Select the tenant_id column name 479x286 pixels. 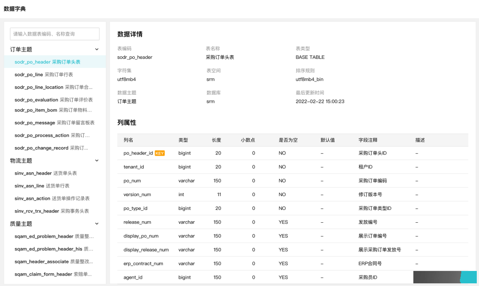(x=133, y=167)
